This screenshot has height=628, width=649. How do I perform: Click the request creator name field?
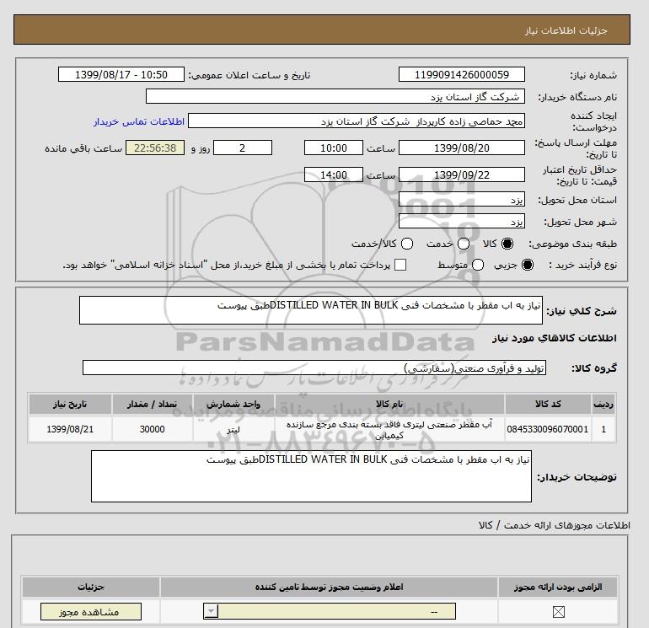[357, 121]
